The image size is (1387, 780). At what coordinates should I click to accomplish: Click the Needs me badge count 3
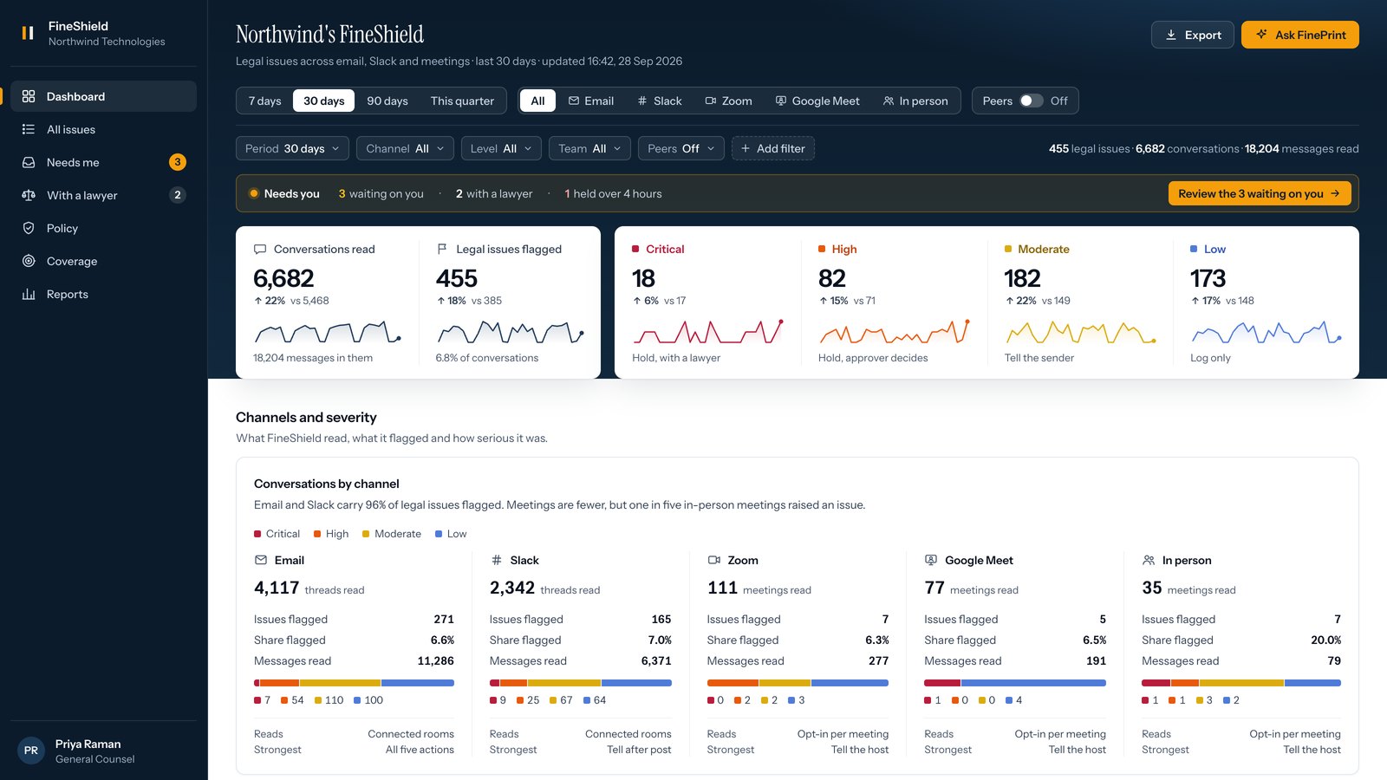click(x=178, y=162)
